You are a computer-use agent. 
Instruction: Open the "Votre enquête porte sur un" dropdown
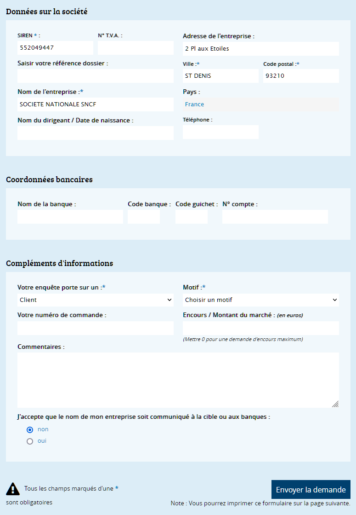click(x=96, y=300)
